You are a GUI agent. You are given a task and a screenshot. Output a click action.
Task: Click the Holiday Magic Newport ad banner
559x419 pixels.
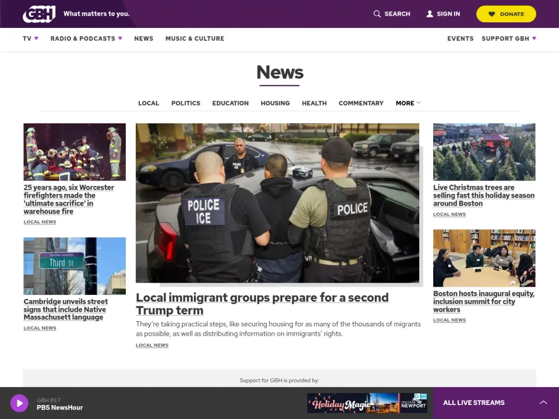tap(367, 403)
